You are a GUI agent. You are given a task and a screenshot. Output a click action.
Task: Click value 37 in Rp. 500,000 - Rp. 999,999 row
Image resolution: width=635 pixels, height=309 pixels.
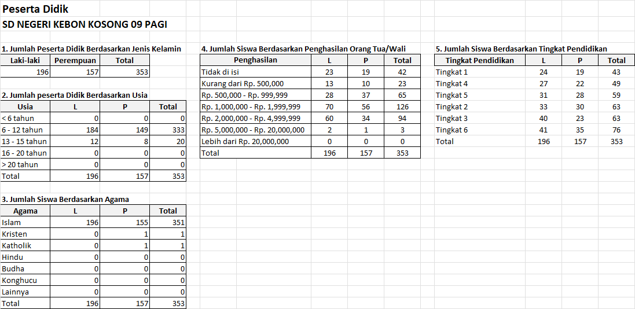366,95
